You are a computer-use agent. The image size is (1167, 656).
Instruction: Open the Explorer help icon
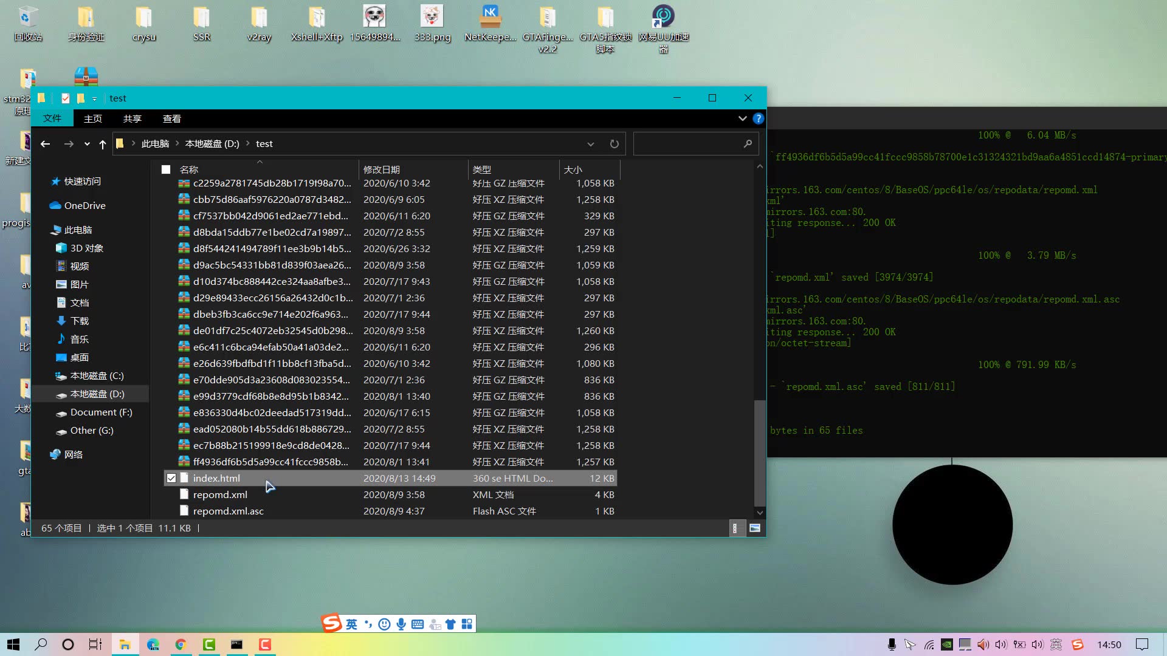(758, 118)
